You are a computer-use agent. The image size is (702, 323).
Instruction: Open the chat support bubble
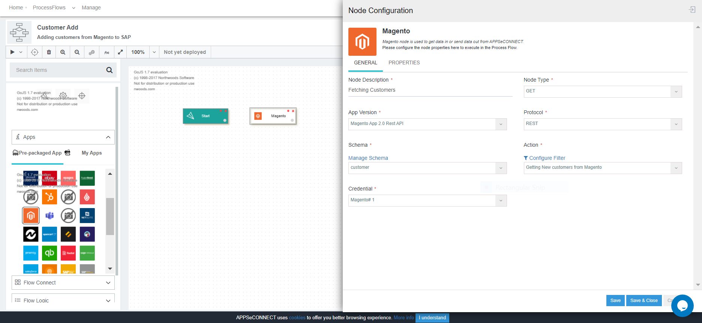point(682,306)
